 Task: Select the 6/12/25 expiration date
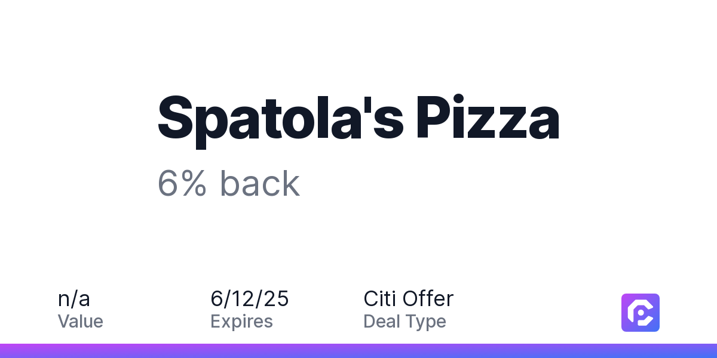click(x=250, y=299)
